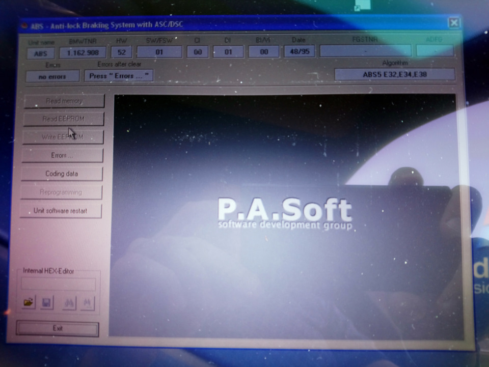This screenshot has width=489, height=367.
Task: Click the save diskette icon in HEX-Editor
Action: tap(47, 302)
